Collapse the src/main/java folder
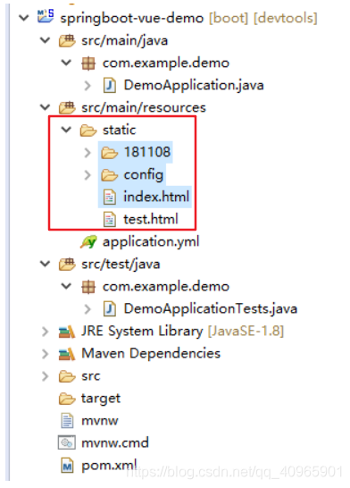 45,40
